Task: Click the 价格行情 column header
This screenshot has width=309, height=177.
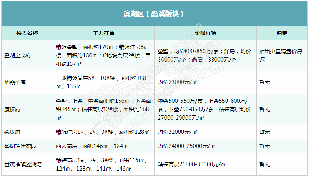Action: click(205, 33)
